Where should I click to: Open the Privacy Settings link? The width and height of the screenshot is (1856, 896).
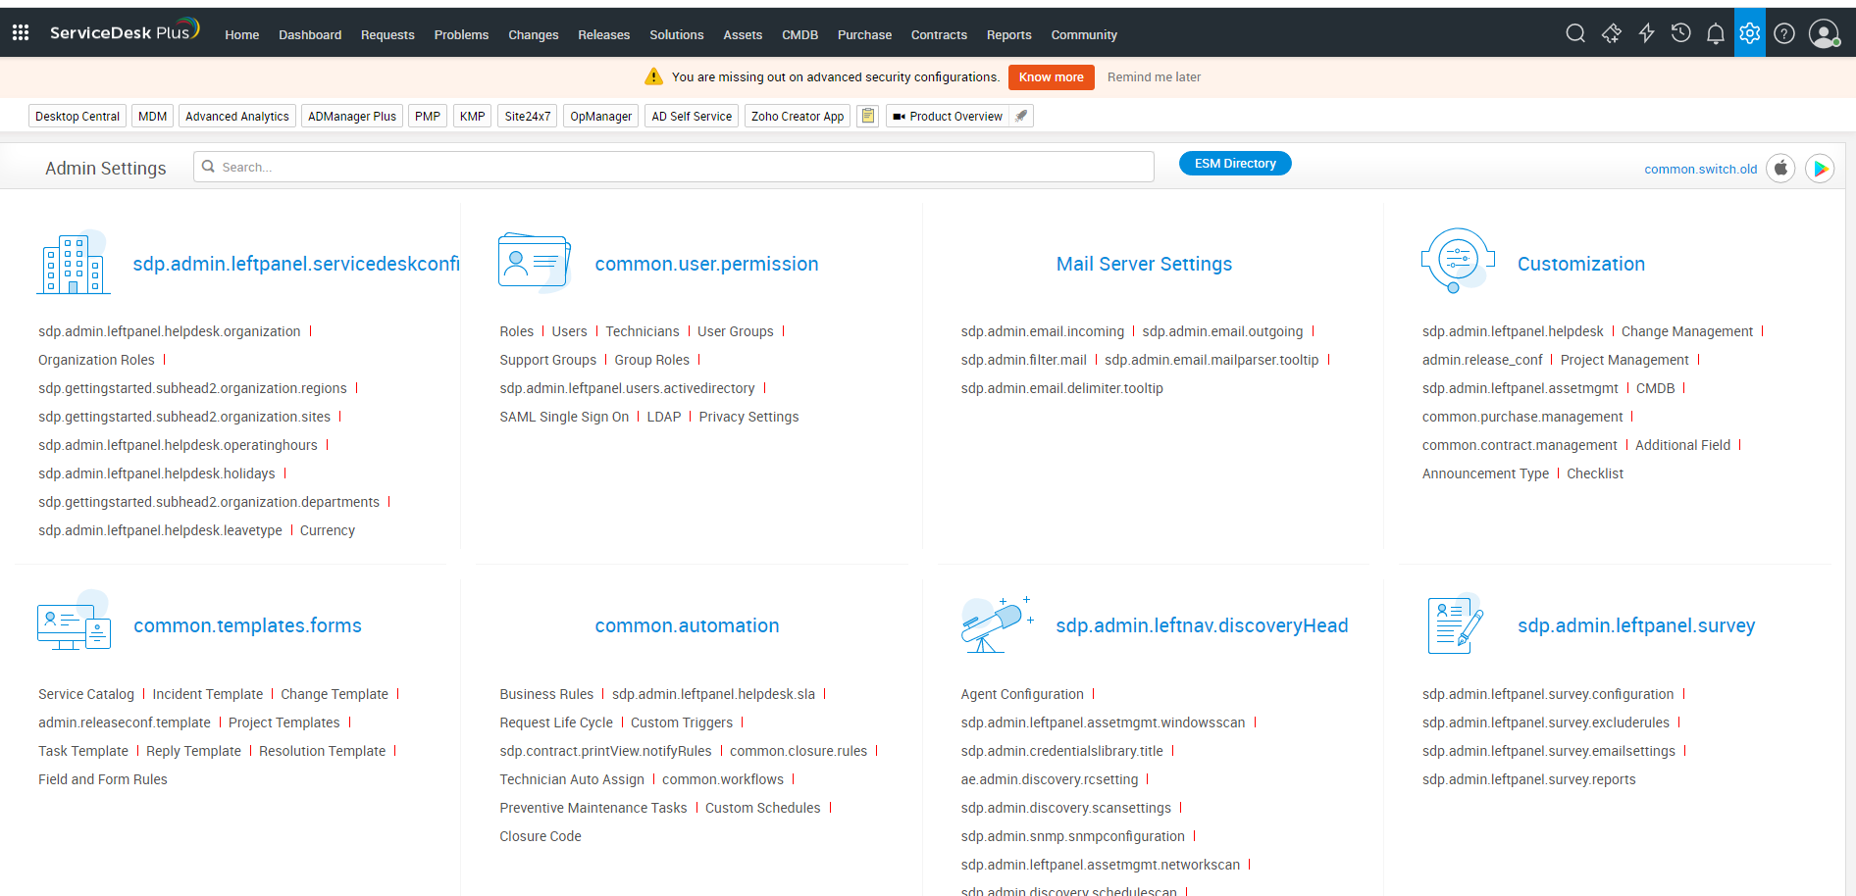[748, 417]
